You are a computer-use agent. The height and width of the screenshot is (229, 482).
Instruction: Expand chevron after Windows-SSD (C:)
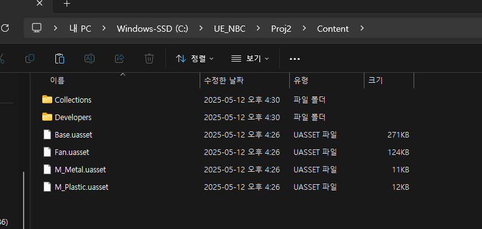201,28
